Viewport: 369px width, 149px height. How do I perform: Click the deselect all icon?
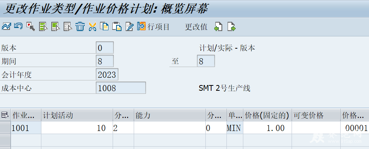68,26
